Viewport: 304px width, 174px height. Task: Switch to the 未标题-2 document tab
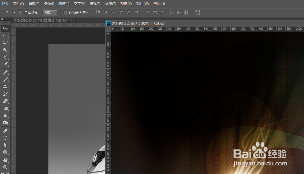click(x=41, y=20)
